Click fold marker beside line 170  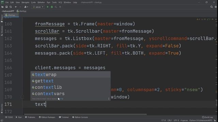[x=22, y=97]
